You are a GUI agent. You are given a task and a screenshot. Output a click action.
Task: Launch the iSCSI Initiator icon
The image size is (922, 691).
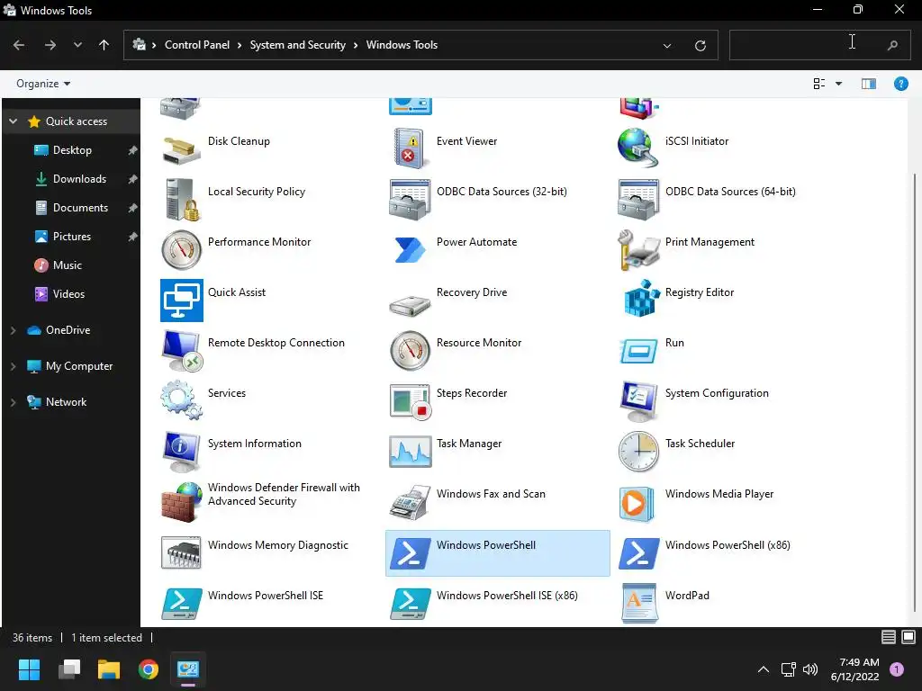click(638, 148)
